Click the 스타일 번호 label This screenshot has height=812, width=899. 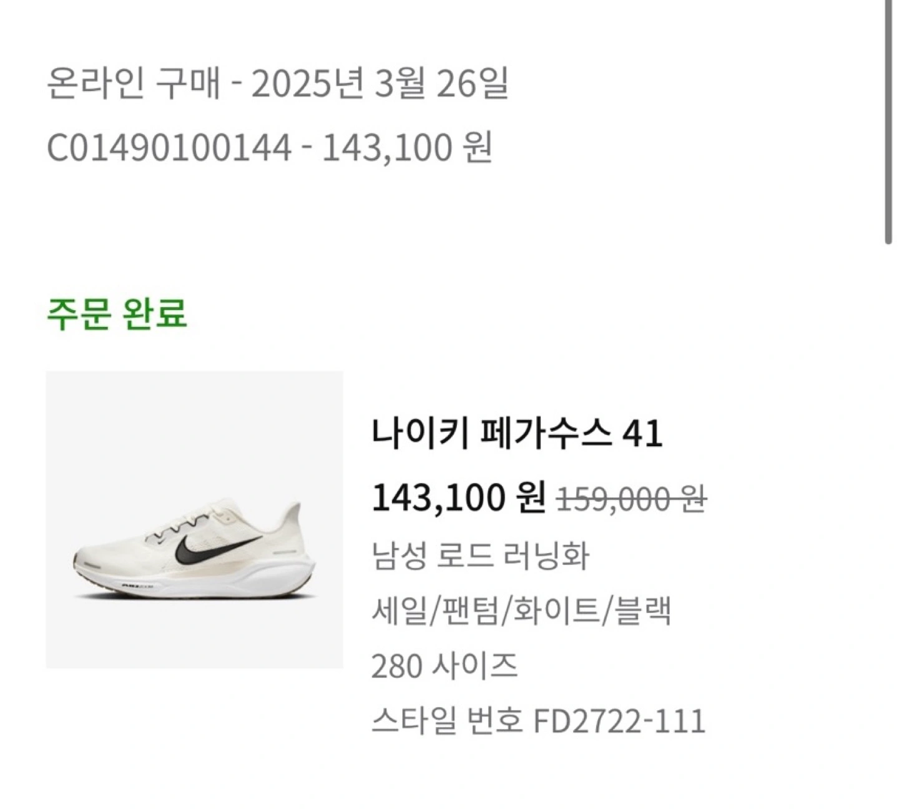click(x=446, y=722)
